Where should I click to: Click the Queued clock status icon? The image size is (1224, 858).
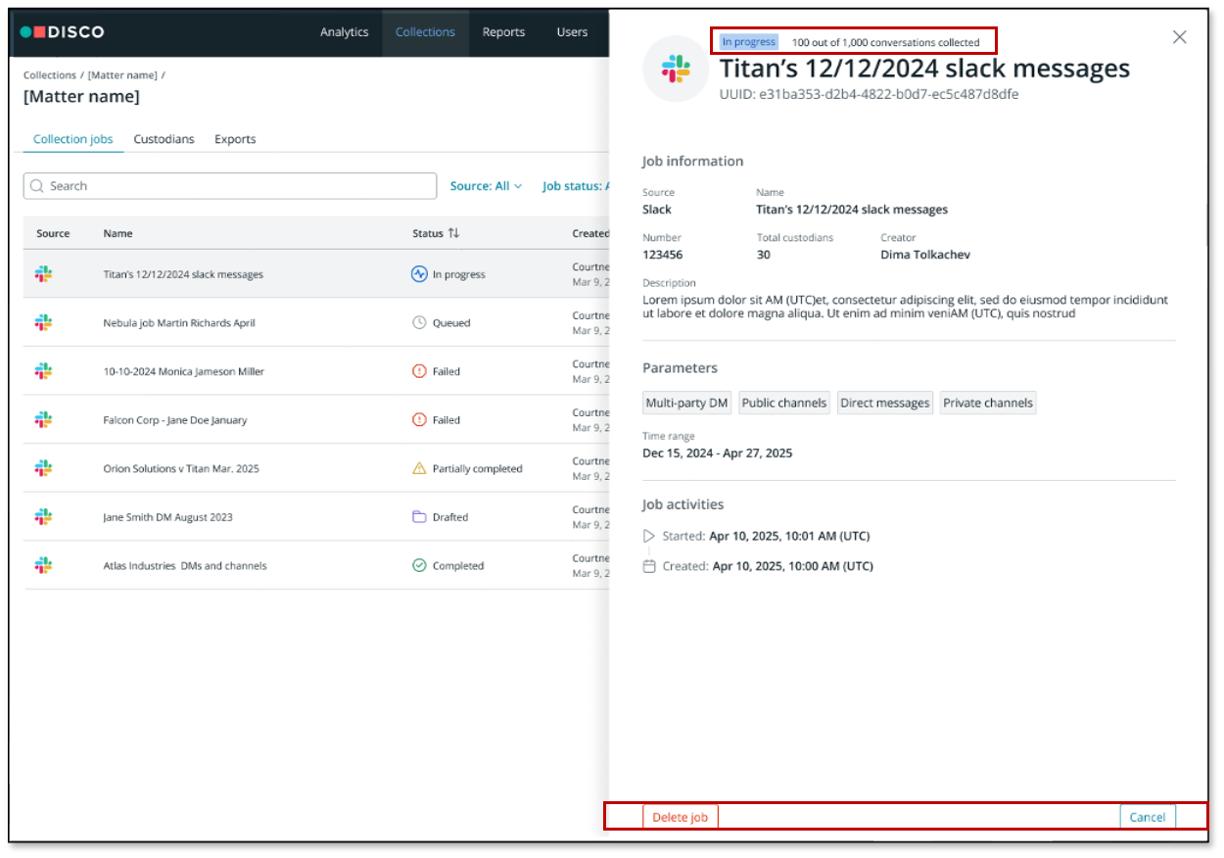pos(419,322)
